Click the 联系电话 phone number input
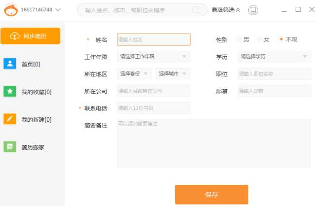This screenshot has height=206, width=316. click(154, 108)
